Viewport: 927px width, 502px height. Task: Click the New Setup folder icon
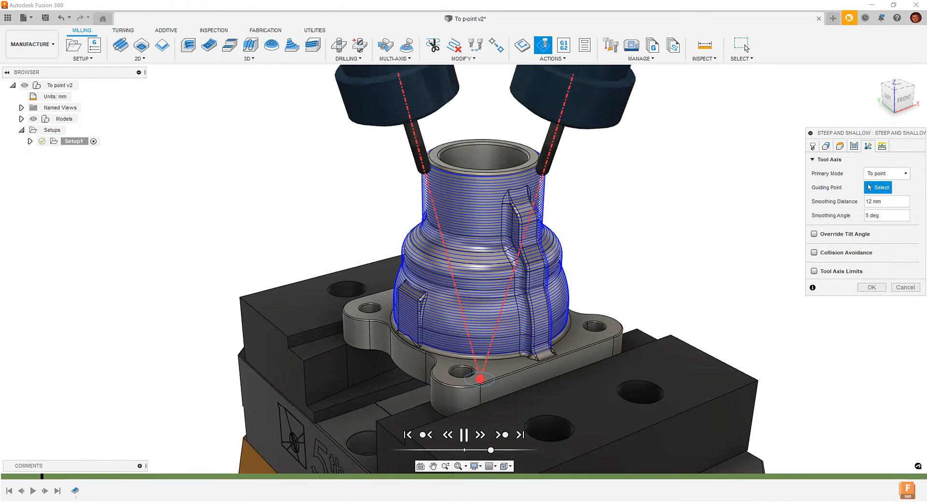coord(73,45)
